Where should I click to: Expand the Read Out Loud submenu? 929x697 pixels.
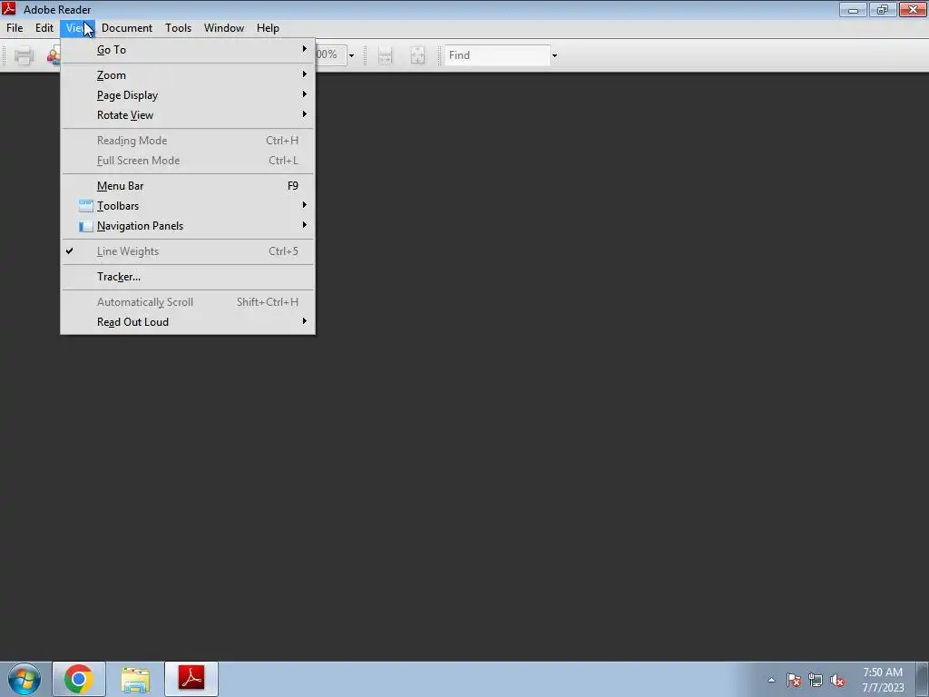188,322
